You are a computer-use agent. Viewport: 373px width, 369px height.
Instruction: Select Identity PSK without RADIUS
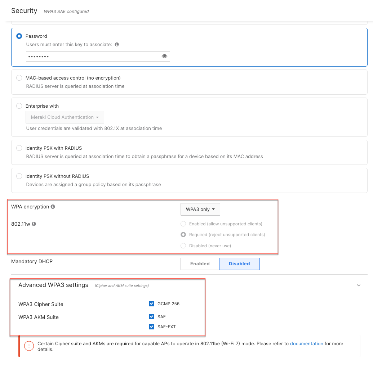coord(19,176)
